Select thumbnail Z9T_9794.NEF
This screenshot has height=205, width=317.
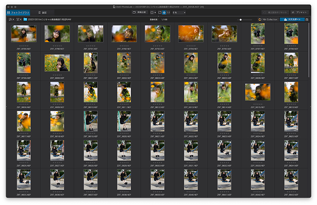[191, 34]
